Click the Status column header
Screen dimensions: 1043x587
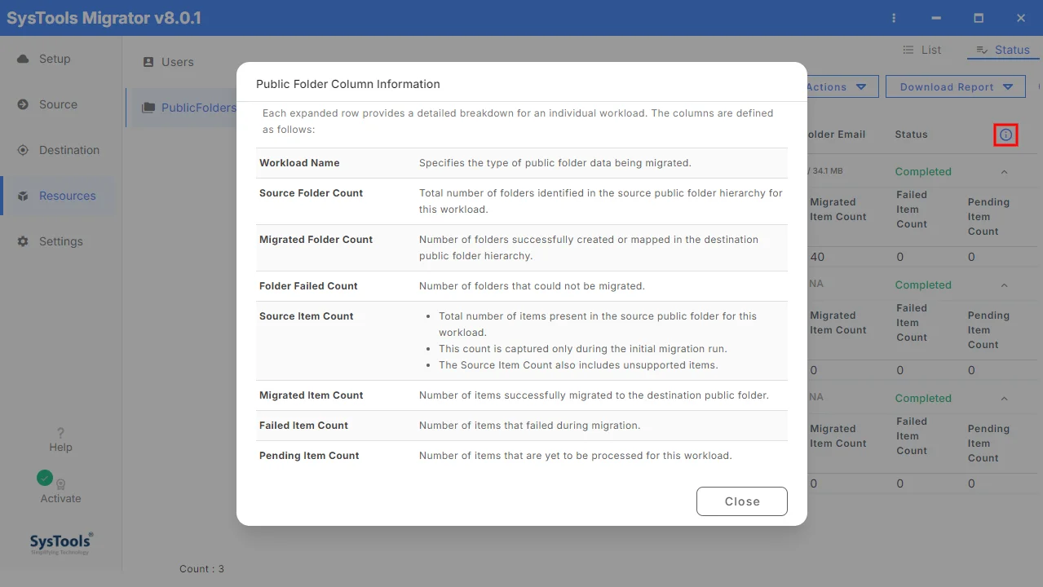pyautogui.click(x=911, y=135)
